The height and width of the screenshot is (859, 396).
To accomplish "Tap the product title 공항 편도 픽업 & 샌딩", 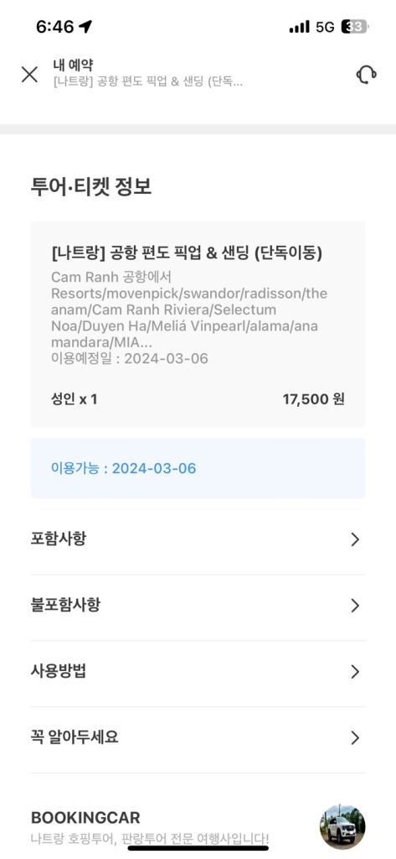I will (x=187, y=253).
